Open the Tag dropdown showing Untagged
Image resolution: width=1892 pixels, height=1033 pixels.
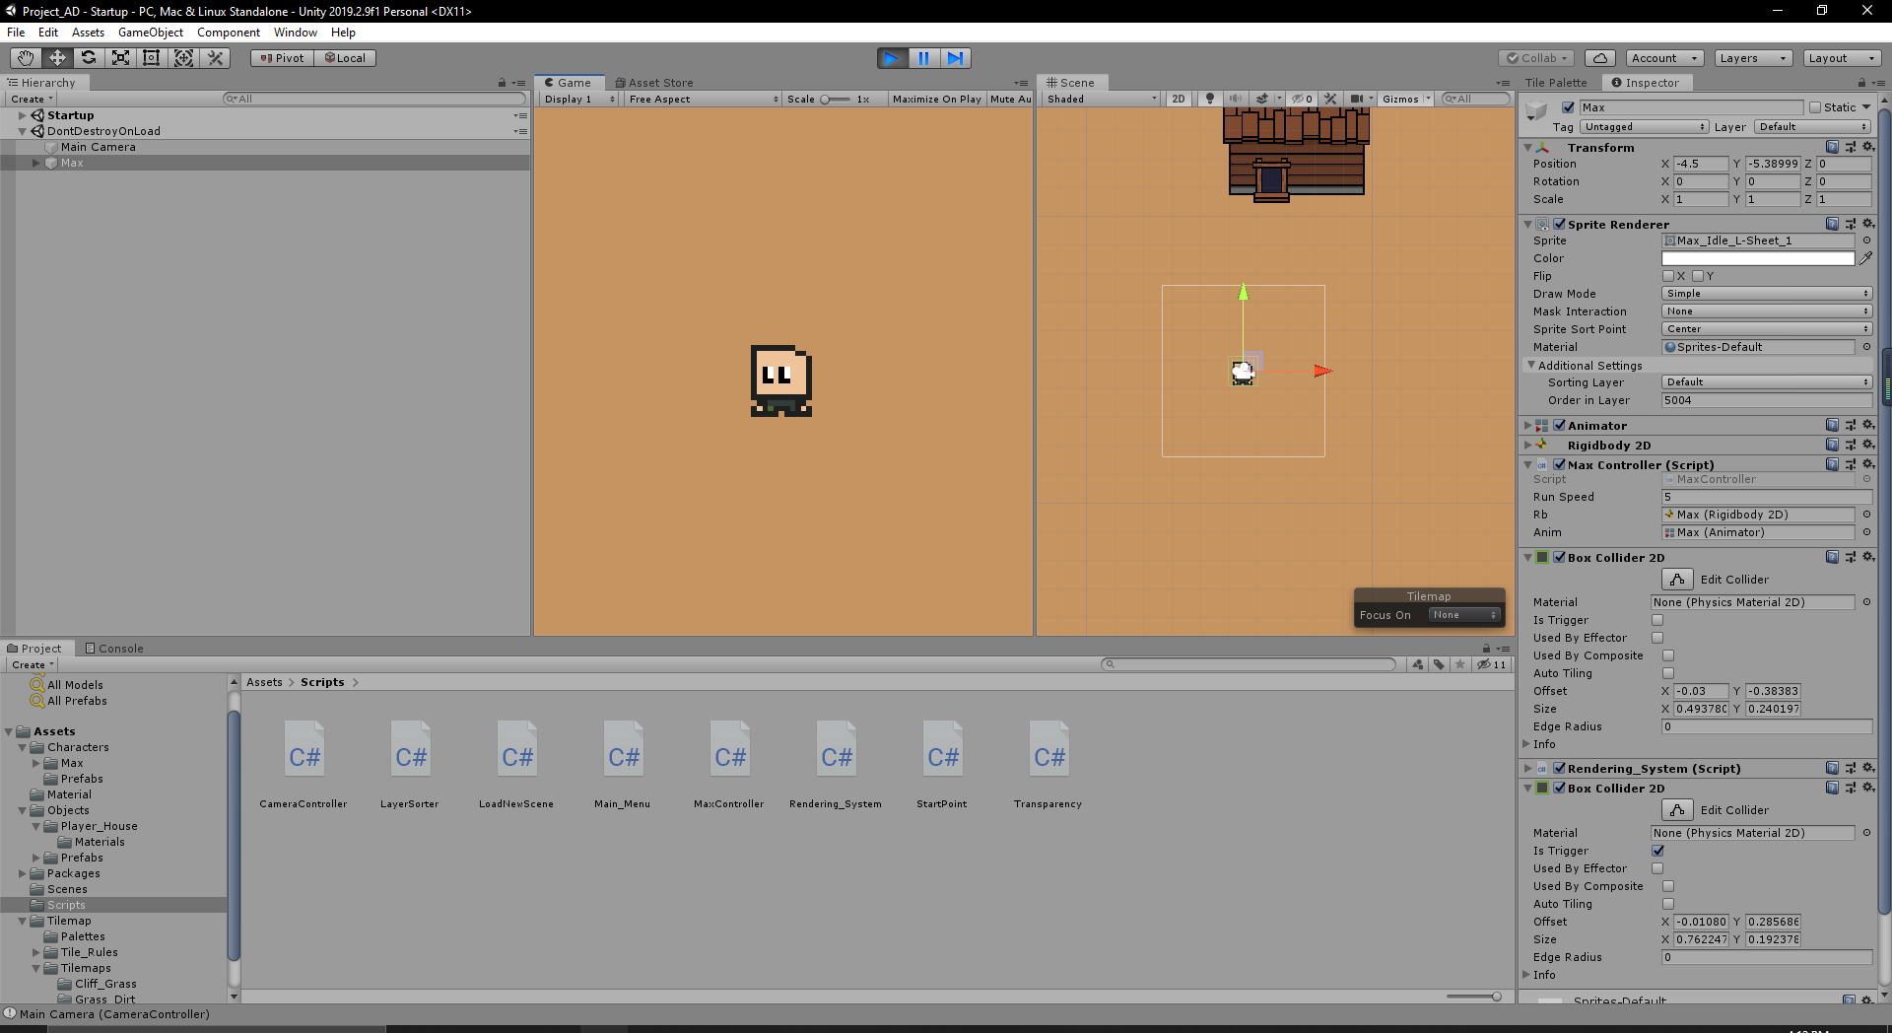coord(1645,127)
